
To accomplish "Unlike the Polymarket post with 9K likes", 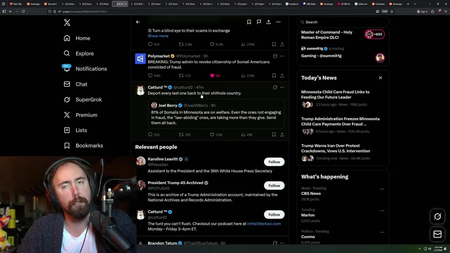I will 215,76.
